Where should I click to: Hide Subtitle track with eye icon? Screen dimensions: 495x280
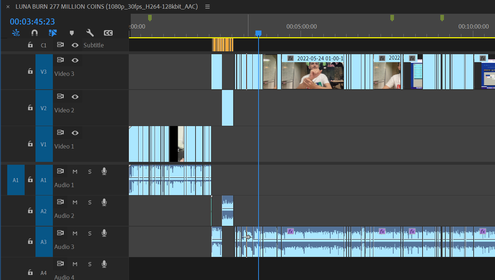75,45
